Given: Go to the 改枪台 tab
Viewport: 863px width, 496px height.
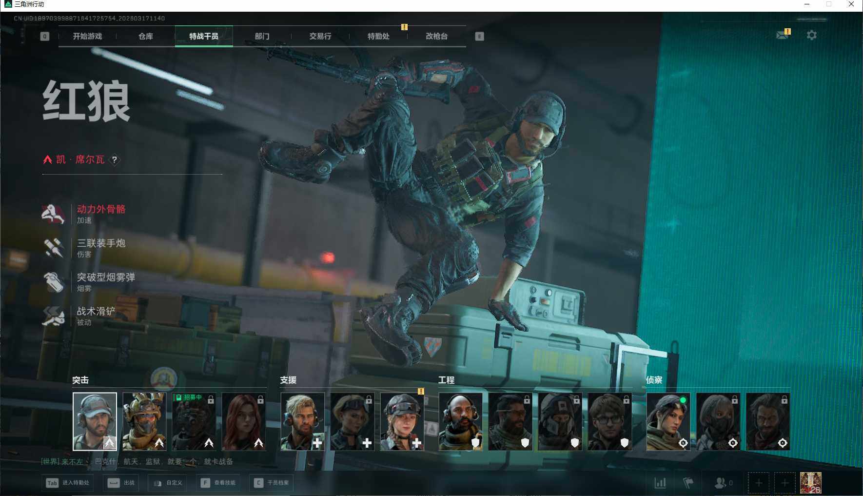Looking at the screenshot, I should click(x=436, y=36).
